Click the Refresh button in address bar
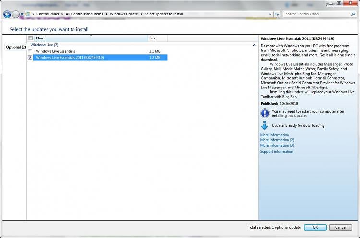 click(277, 14)
